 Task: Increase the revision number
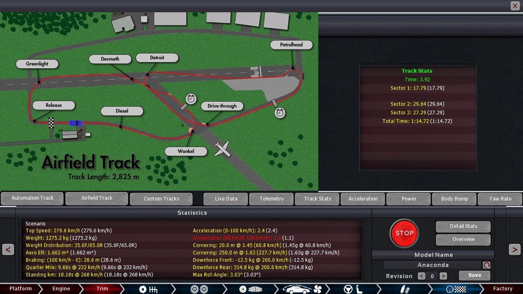pyautogui.click(x=443, y=276)
